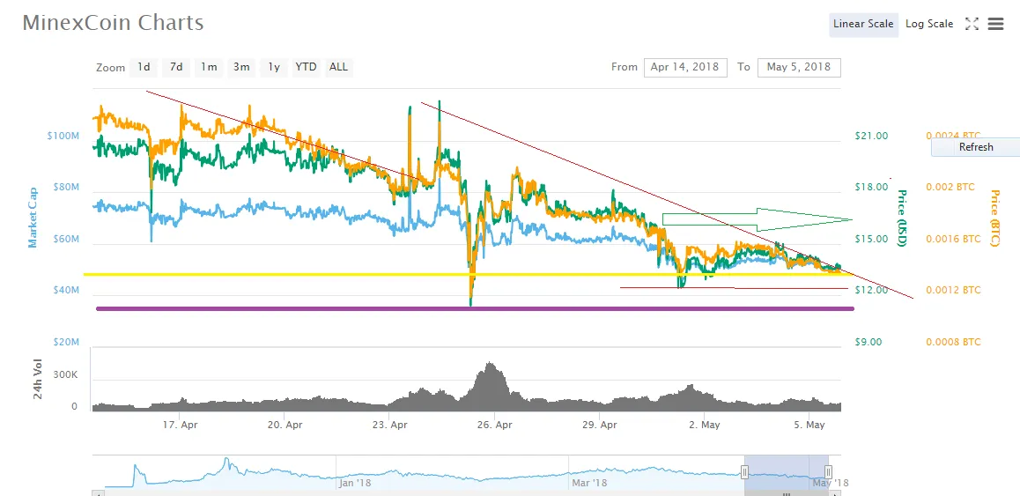The height and width of the screenshot is (496, 1020).
Task: Click the 0.002 BTC axis label
Action: coord(950,188)
